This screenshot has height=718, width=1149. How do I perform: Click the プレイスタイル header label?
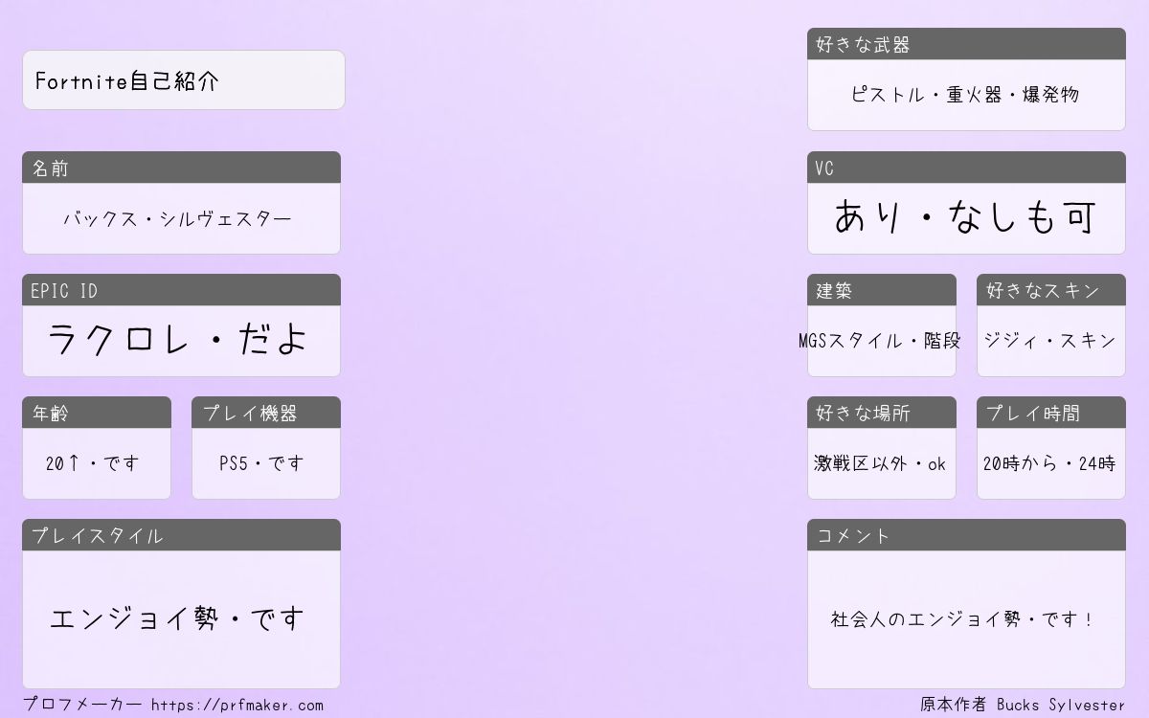(x=97, y=536)
